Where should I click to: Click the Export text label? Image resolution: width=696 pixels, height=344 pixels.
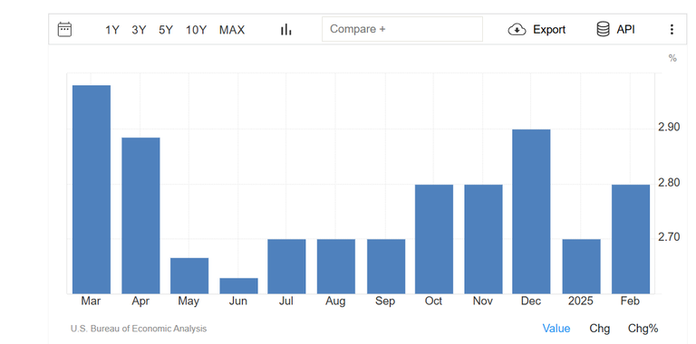[x=549, y=30]
